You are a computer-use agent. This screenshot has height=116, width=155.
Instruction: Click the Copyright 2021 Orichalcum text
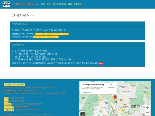click(29, 114)
